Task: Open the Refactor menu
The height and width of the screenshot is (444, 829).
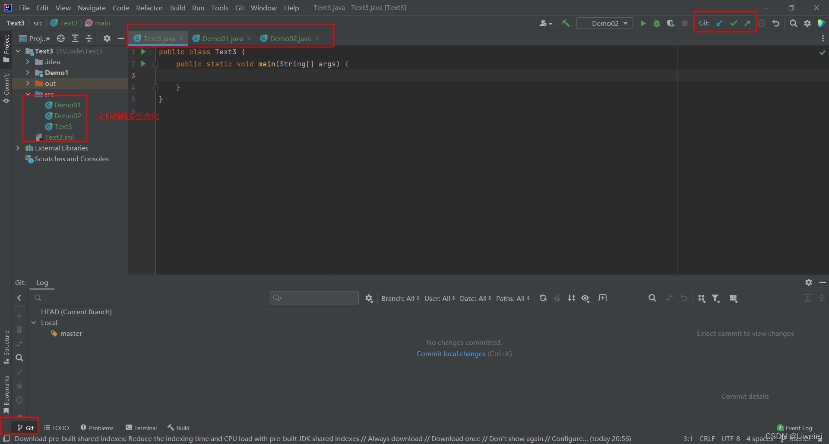Action: pyautogui.click(x=149, y=8)
